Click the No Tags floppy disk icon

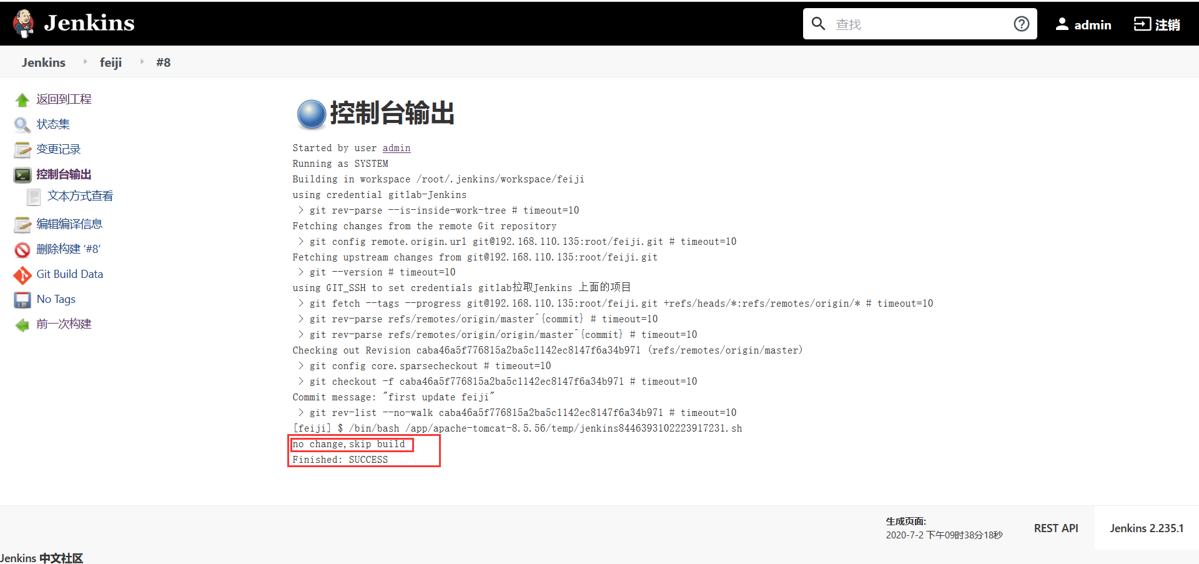[x=22, y=300]
